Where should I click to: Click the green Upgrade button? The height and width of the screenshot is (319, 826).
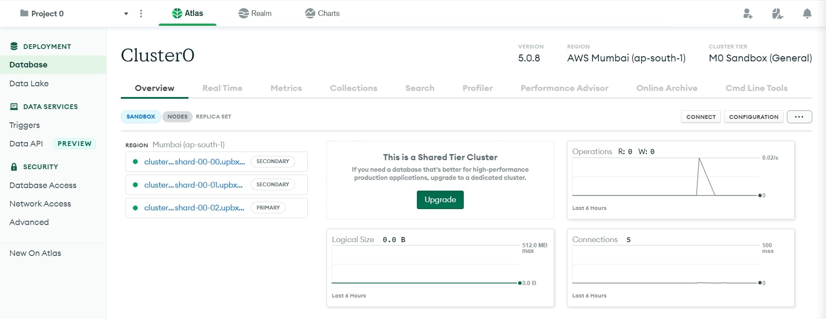click(x=440, y=200)
